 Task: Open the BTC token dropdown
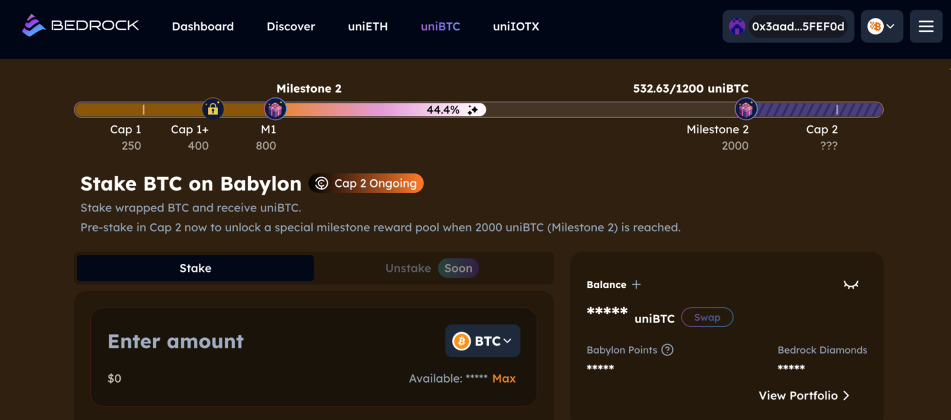pyautogui.click(x=483, y=341)
